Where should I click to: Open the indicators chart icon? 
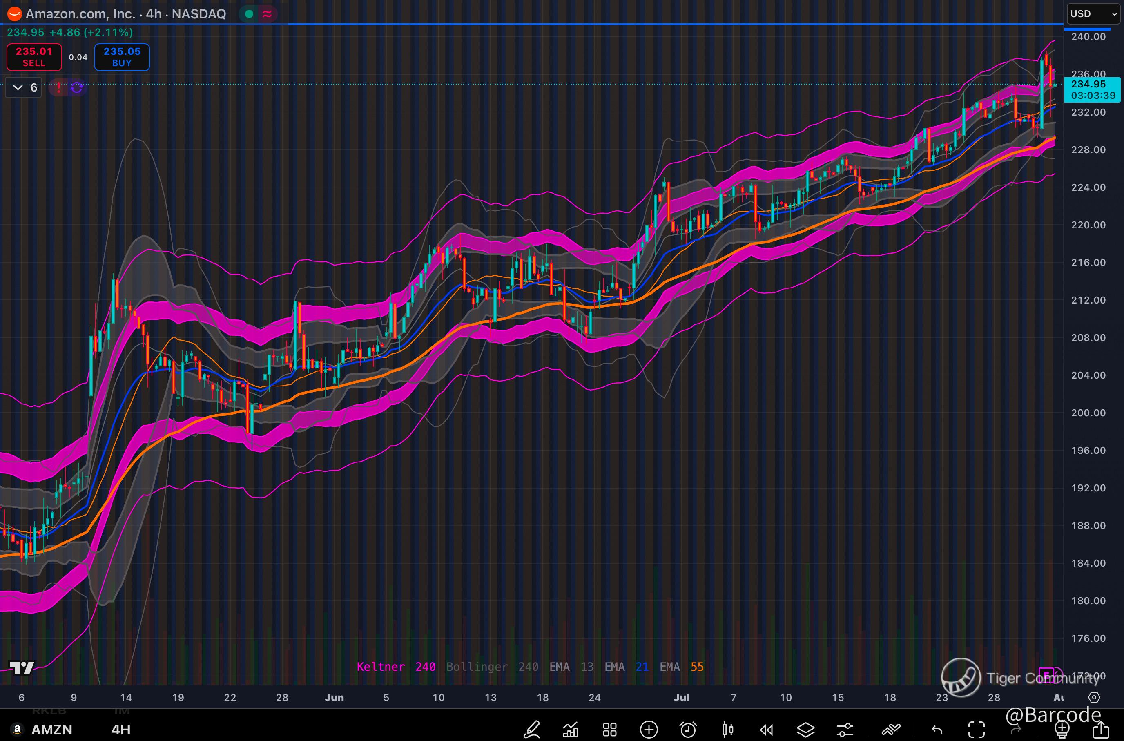(x=571, y=729)
